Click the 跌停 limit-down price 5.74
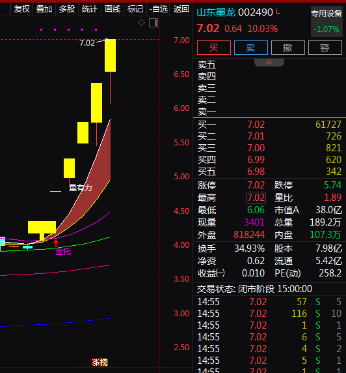 tap(333, 185)
